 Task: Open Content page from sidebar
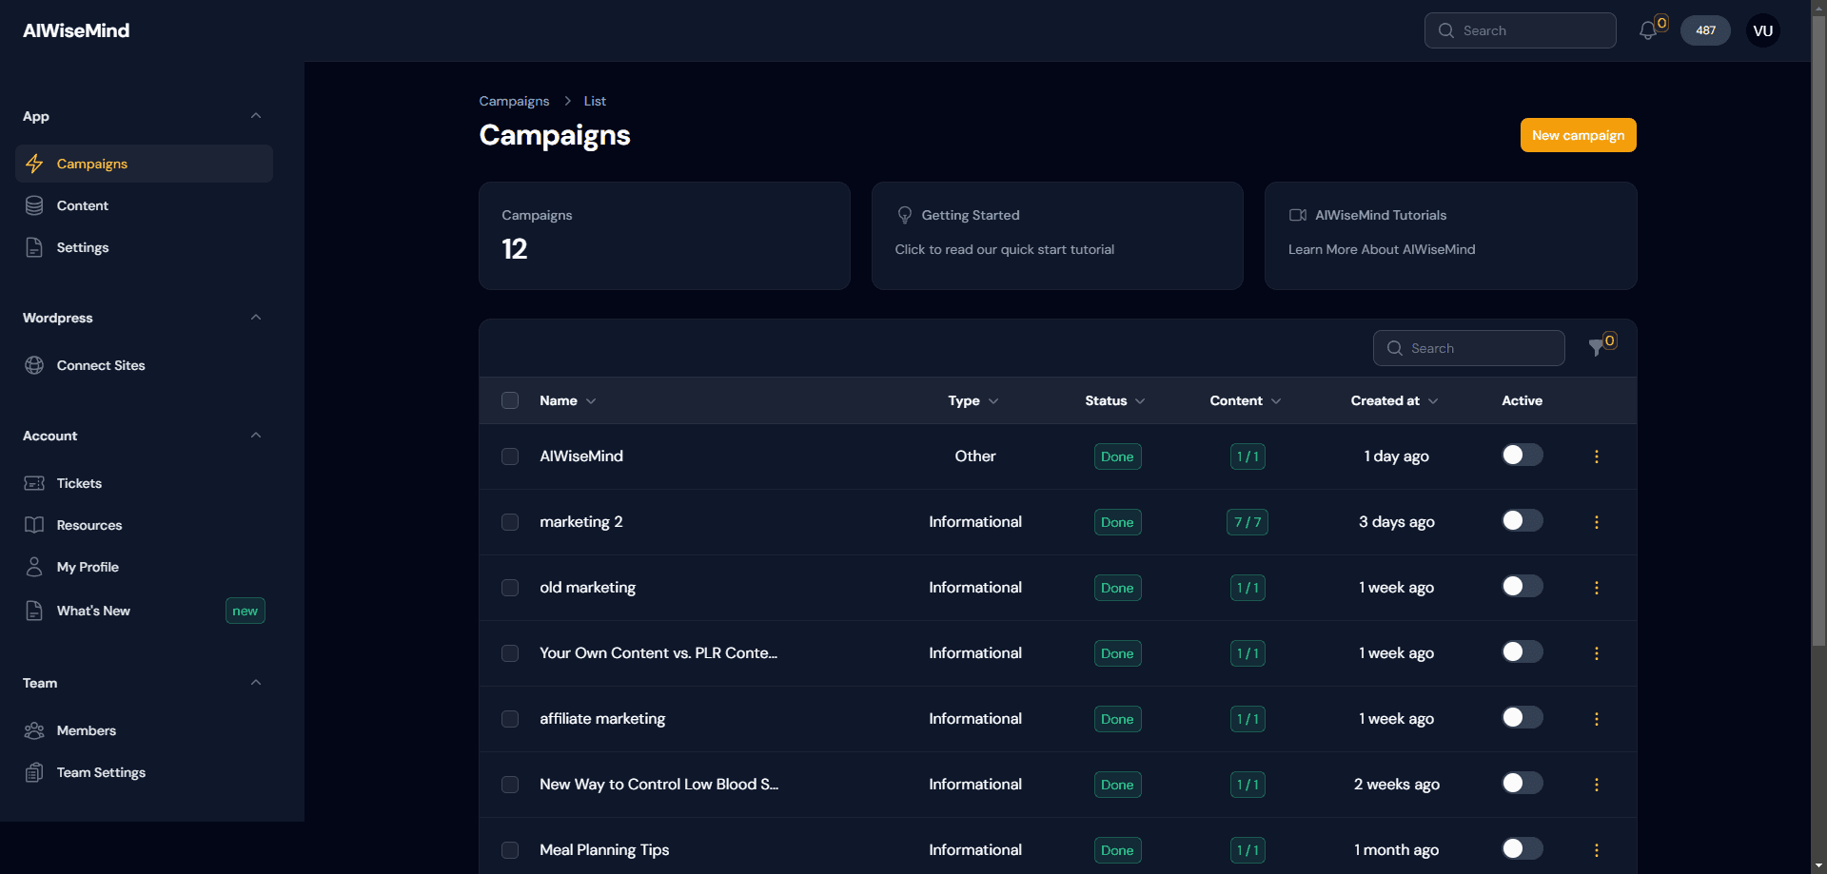pos(144,205)
